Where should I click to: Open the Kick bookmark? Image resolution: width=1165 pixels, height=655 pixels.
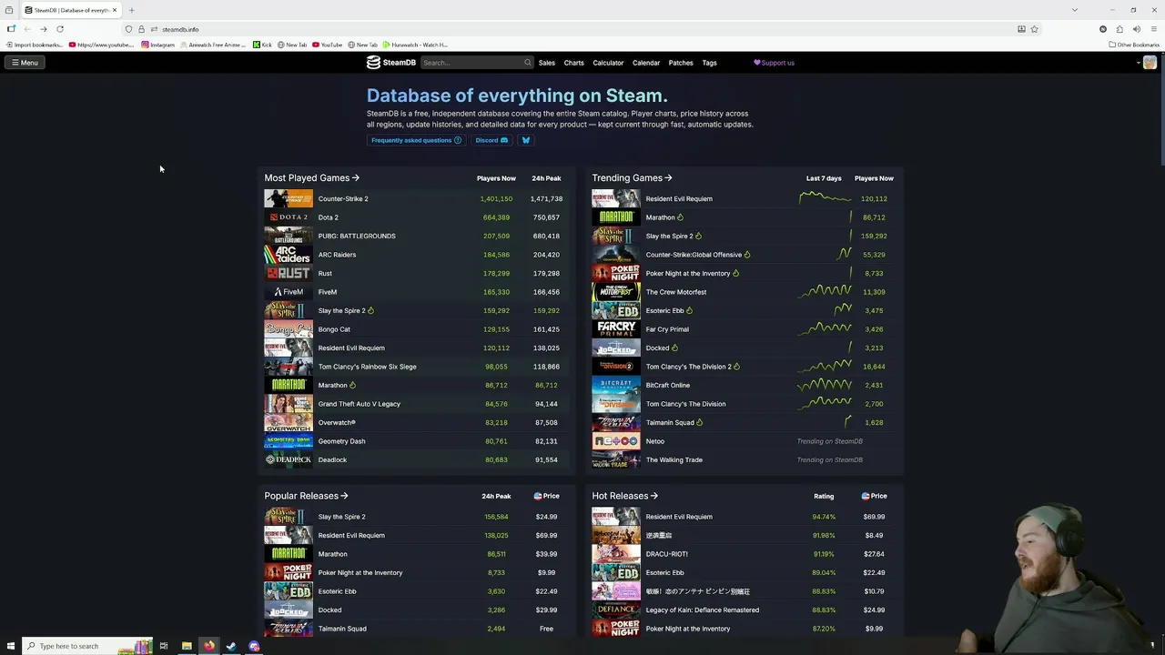(x=262, y=45)
